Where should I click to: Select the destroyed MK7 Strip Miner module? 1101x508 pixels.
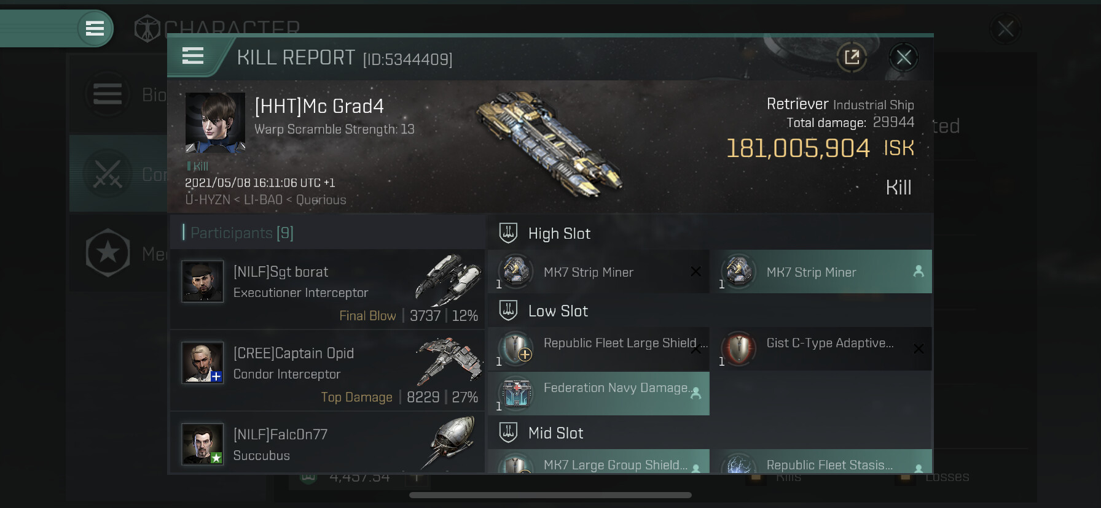click(598, 271)
